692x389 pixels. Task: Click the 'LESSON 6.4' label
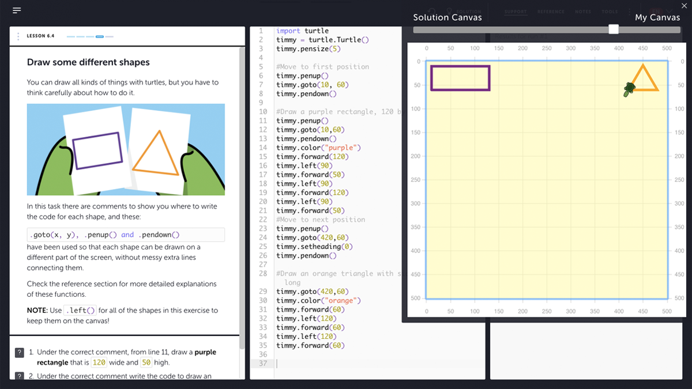click(x=40, y=36)
